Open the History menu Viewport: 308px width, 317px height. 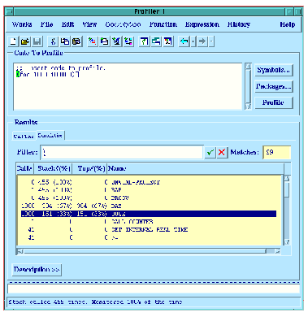239,24
